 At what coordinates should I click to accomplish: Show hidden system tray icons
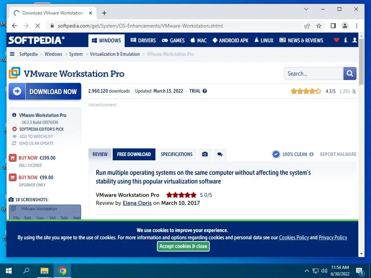307,271
